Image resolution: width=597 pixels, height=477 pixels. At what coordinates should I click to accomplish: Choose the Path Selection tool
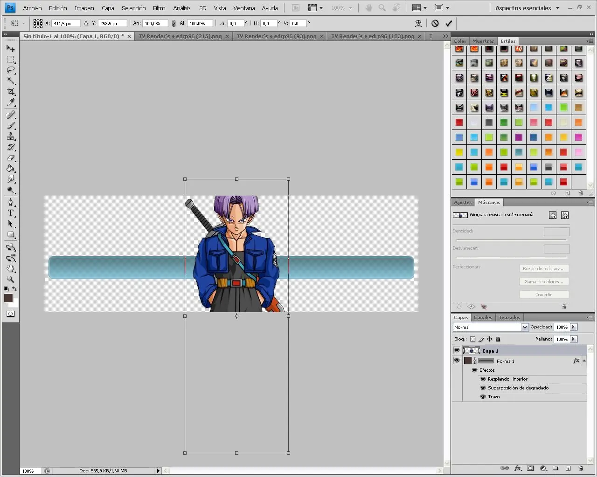click(x=10, y=224)
